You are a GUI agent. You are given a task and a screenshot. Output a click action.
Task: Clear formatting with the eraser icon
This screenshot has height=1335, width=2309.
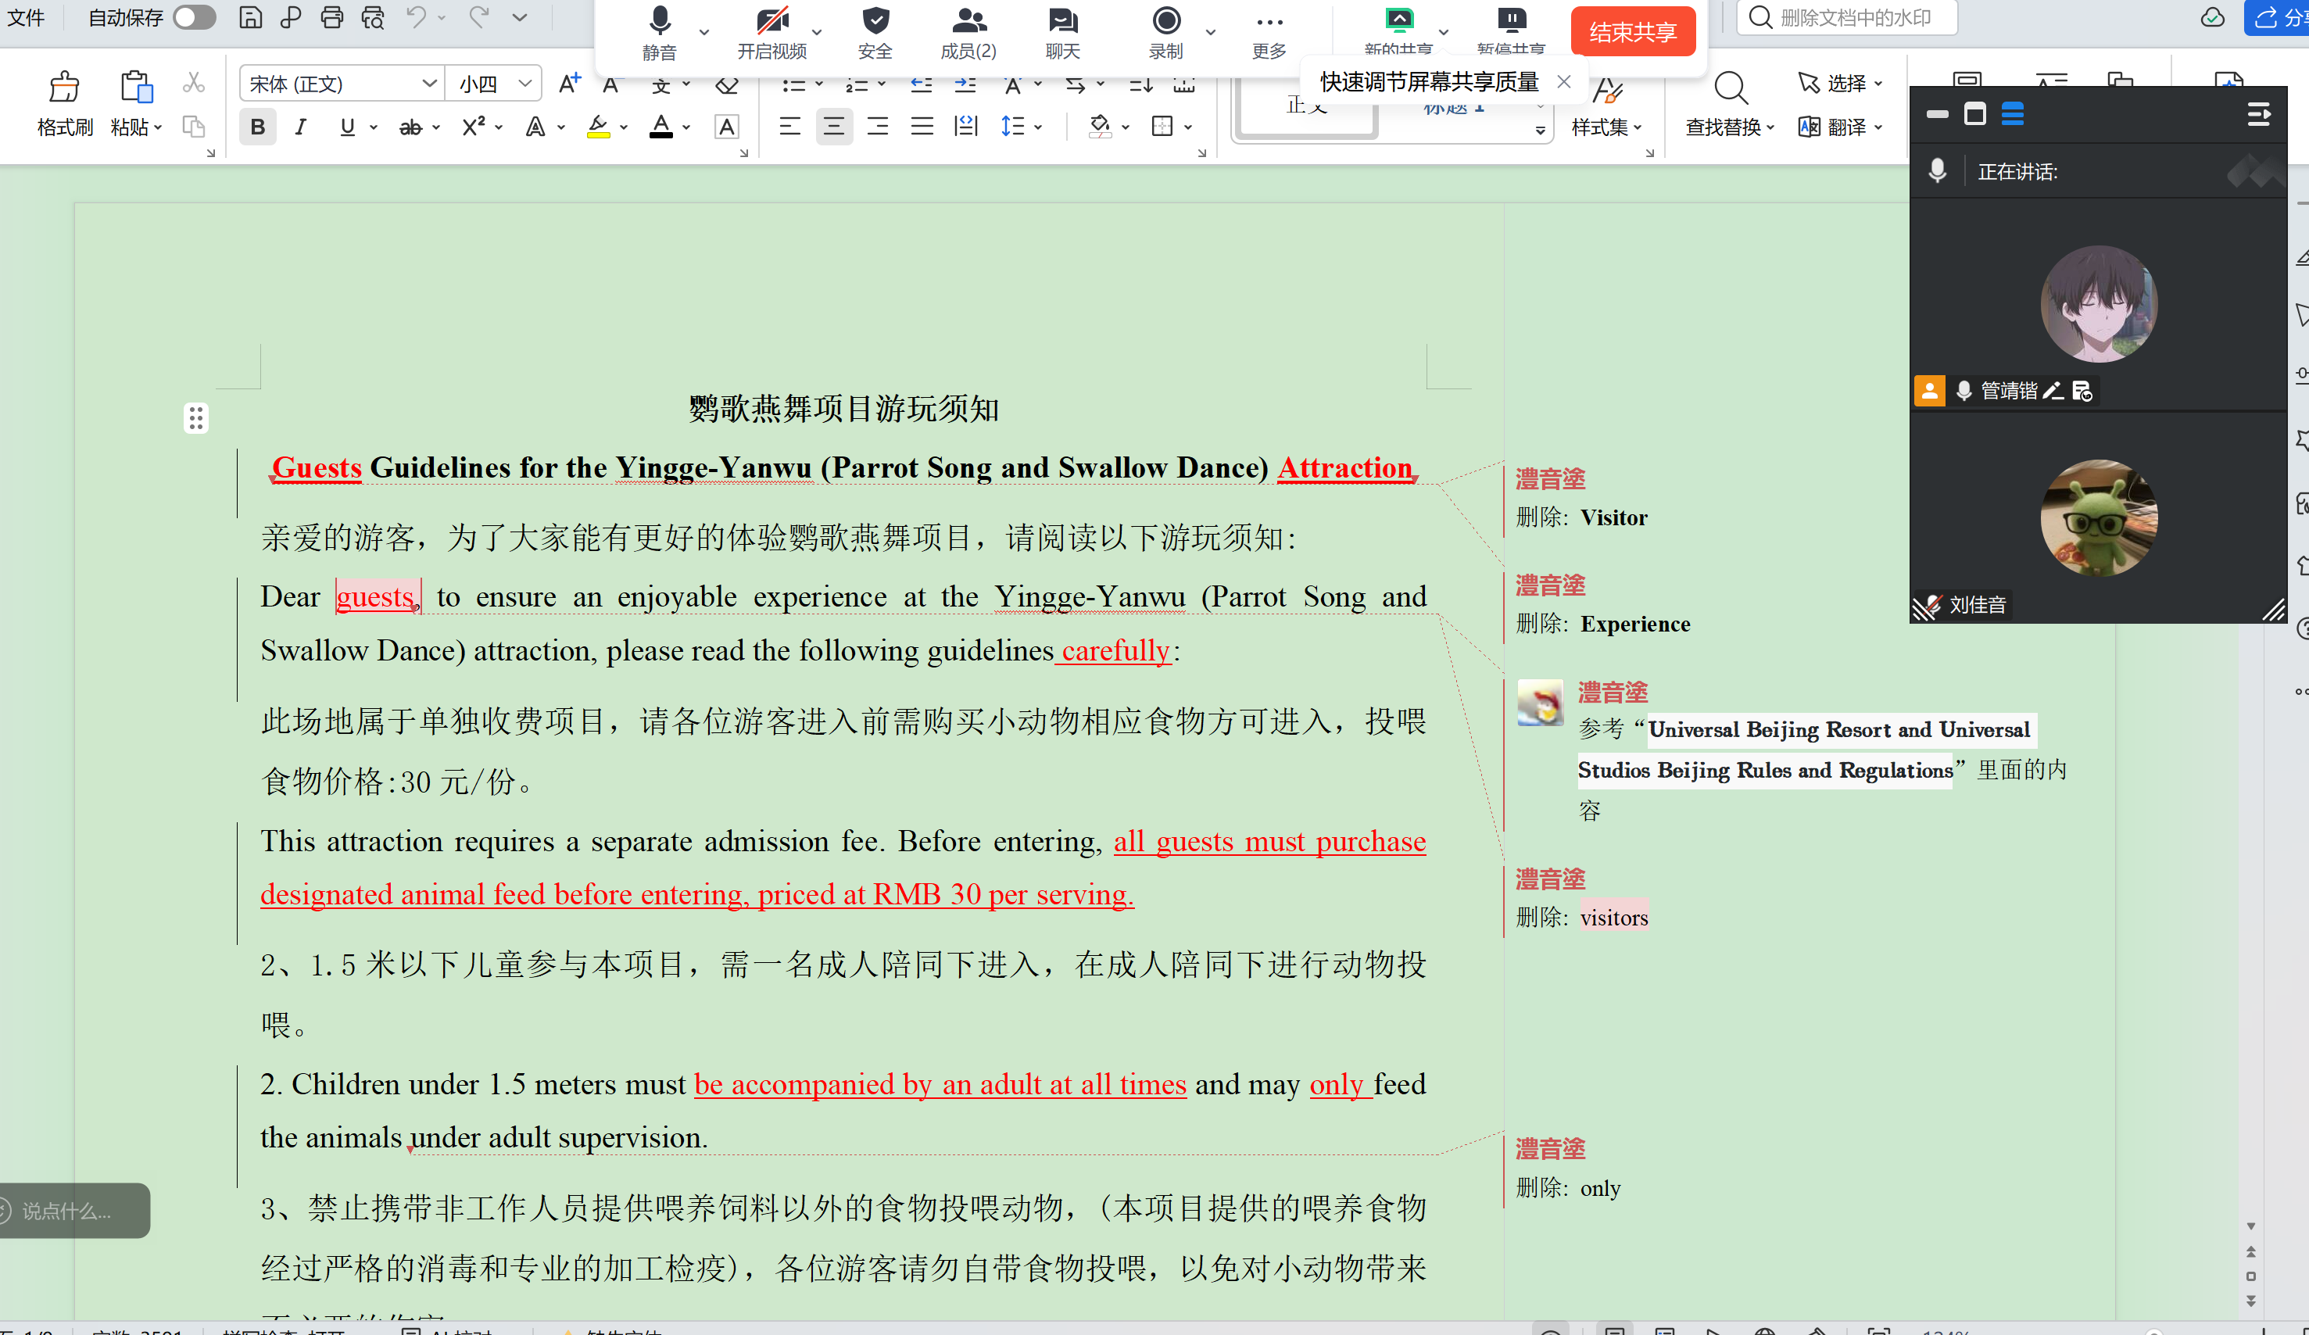click(727, 84)
